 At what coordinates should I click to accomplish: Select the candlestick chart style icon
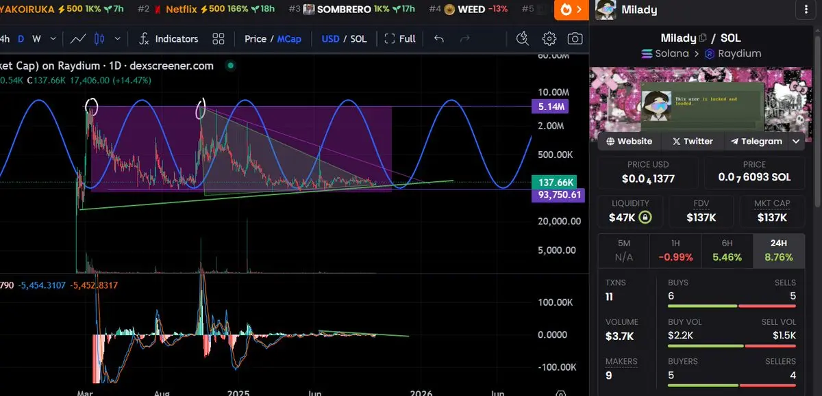click(x=100, y=39)
